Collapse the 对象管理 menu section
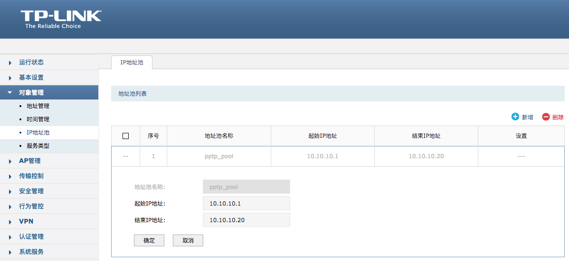The height and width of the screenshot is (261, 569). pos(31,93)
